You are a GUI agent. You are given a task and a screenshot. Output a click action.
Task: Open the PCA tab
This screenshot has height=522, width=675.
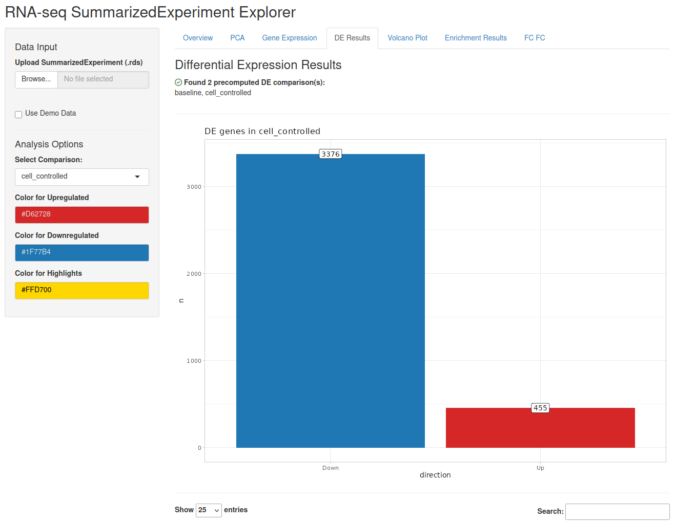237,38
